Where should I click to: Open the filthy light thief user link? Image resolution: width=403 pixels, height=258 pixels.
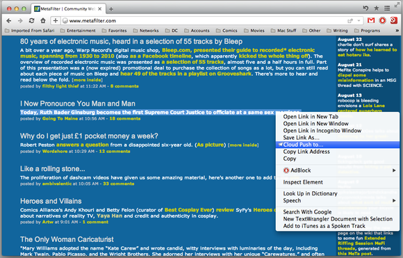(x=60, y=86)
